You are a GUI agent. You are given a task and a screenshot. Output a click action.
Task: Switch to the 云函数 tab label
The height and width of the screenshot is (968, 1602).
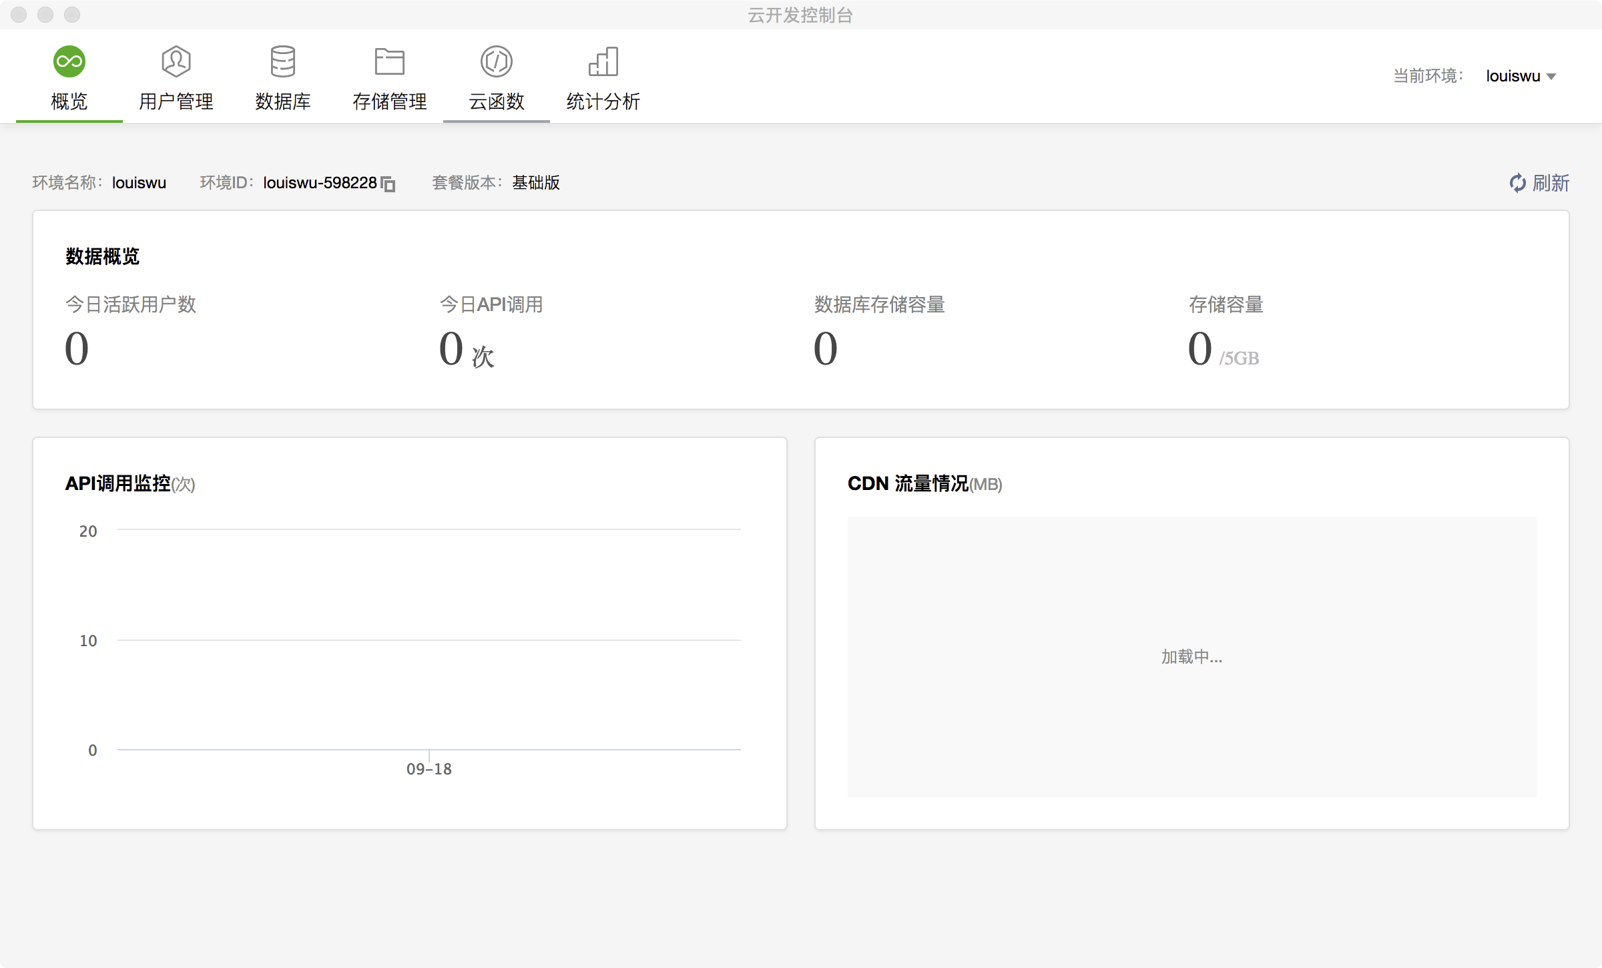point(497,101)
